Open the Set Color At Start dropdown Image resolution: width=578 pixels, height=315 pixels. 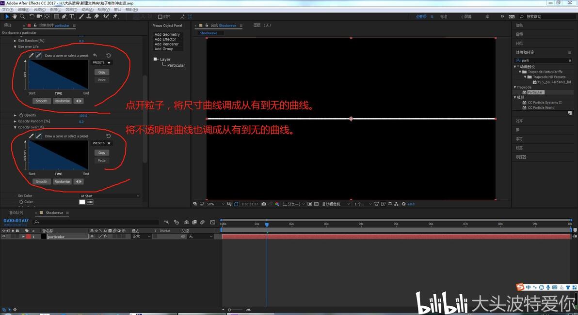[x=110, y=196]
